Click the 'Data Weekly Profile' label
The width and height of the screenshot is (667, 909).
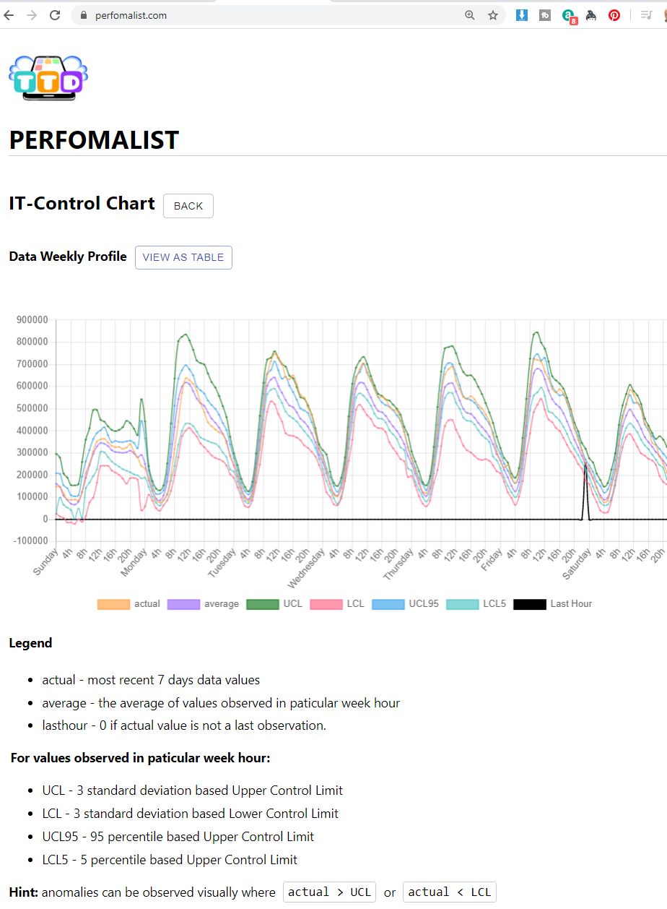tap(68, 257)
